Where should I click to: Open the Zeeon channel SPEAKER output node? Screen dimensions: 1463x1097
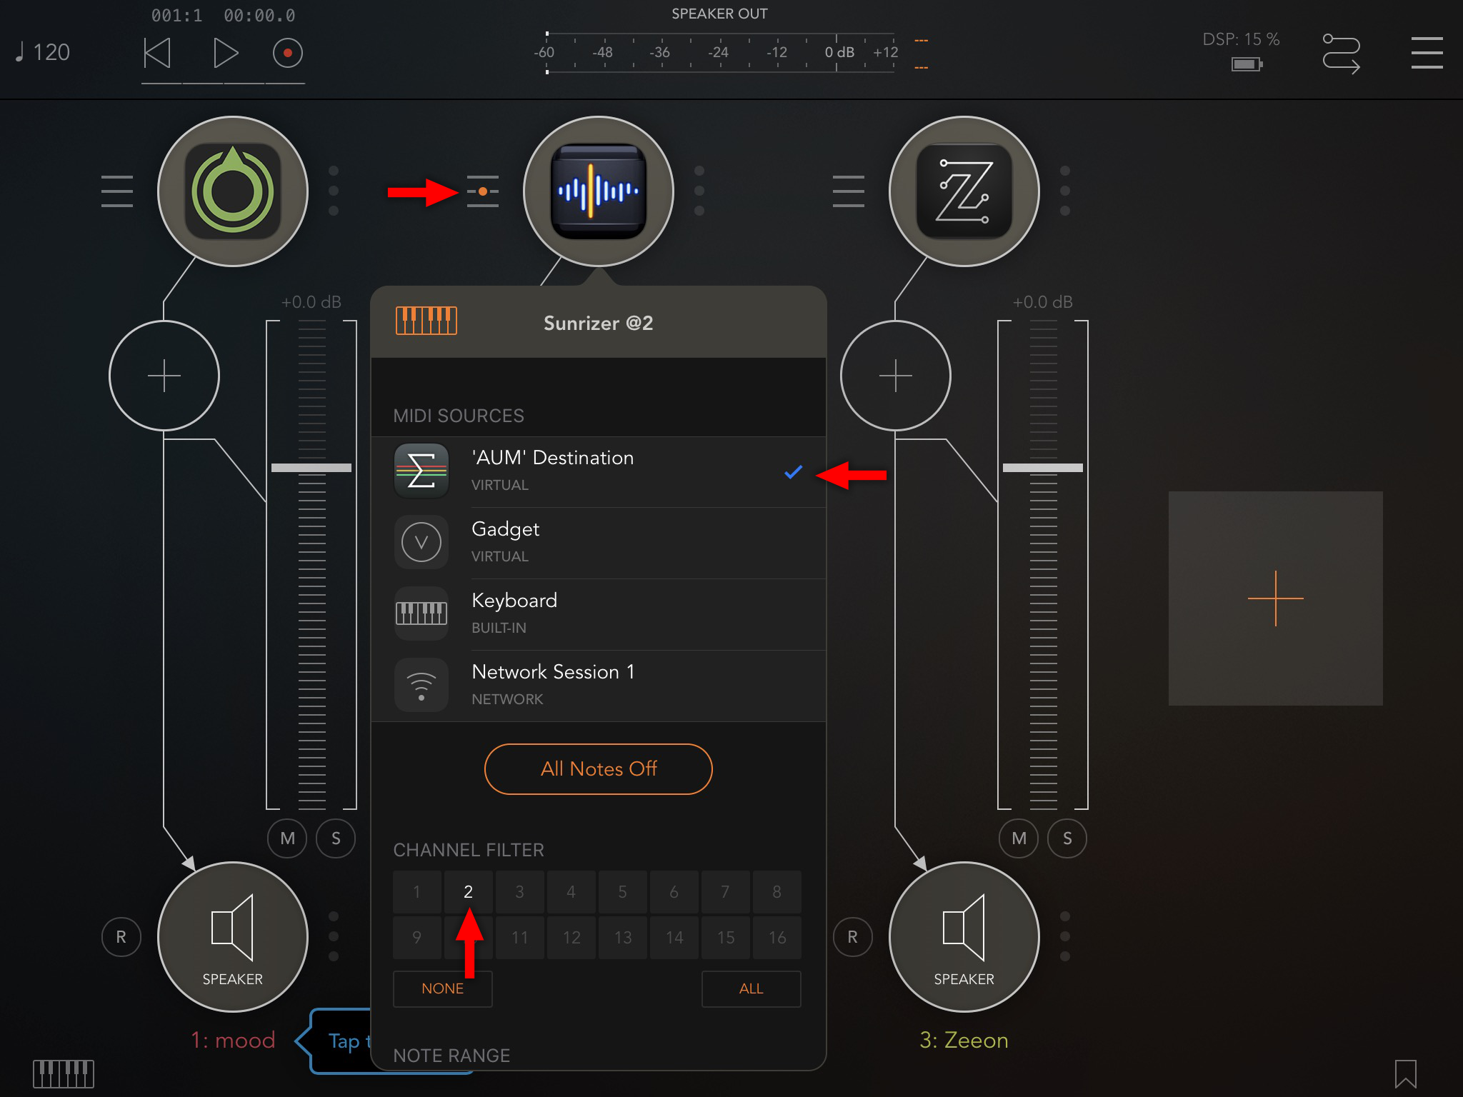pyautogui.click(x=964, y=937)
